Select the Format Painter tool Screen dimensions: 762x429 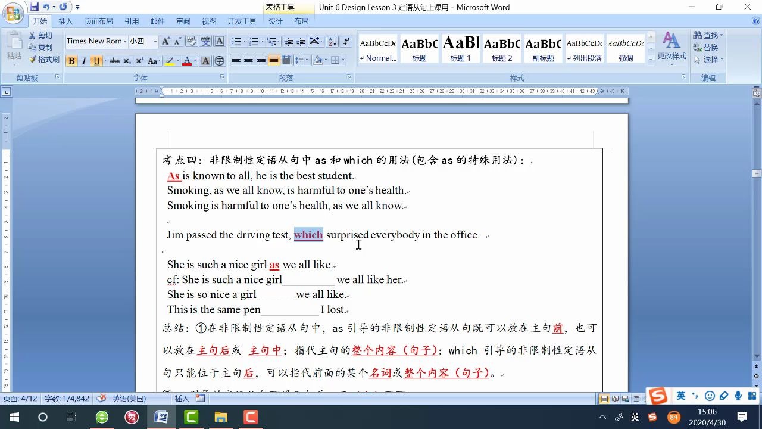[x=42, y=58]
